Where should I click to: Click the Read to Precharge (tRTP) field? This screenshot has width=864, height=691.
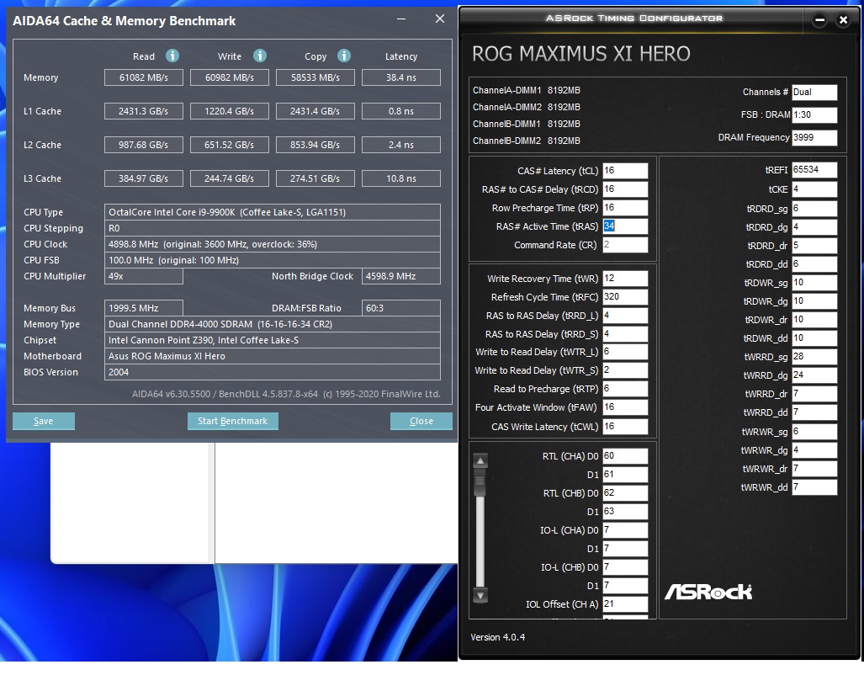(625, 389)
